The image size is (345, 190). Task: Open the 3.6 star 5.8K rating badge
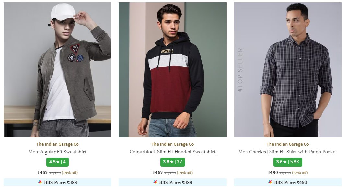(x=287, y=162)
